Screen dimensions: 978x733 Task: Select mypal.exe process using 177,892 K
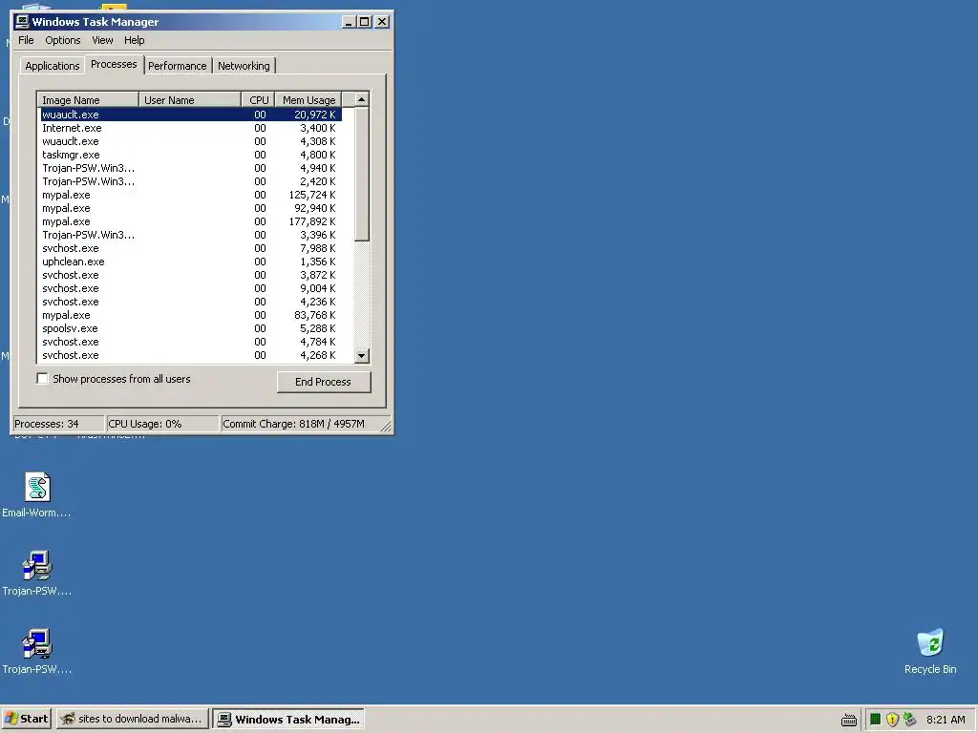click(190, 221)
